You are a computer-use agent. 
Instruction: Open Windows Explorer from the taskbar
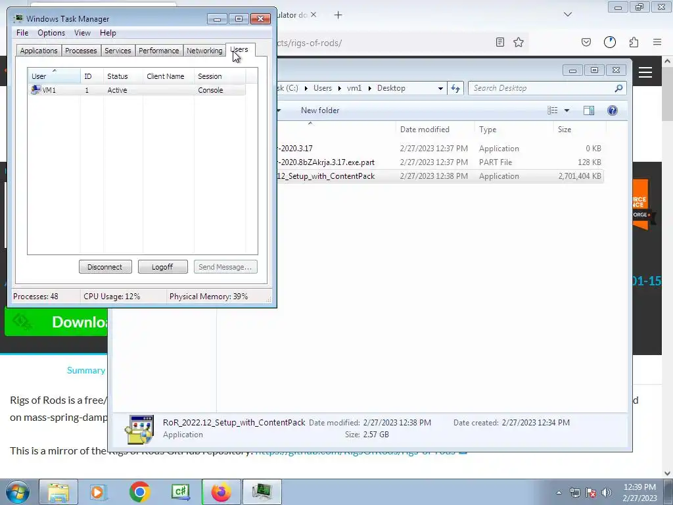tap(58, 492)
